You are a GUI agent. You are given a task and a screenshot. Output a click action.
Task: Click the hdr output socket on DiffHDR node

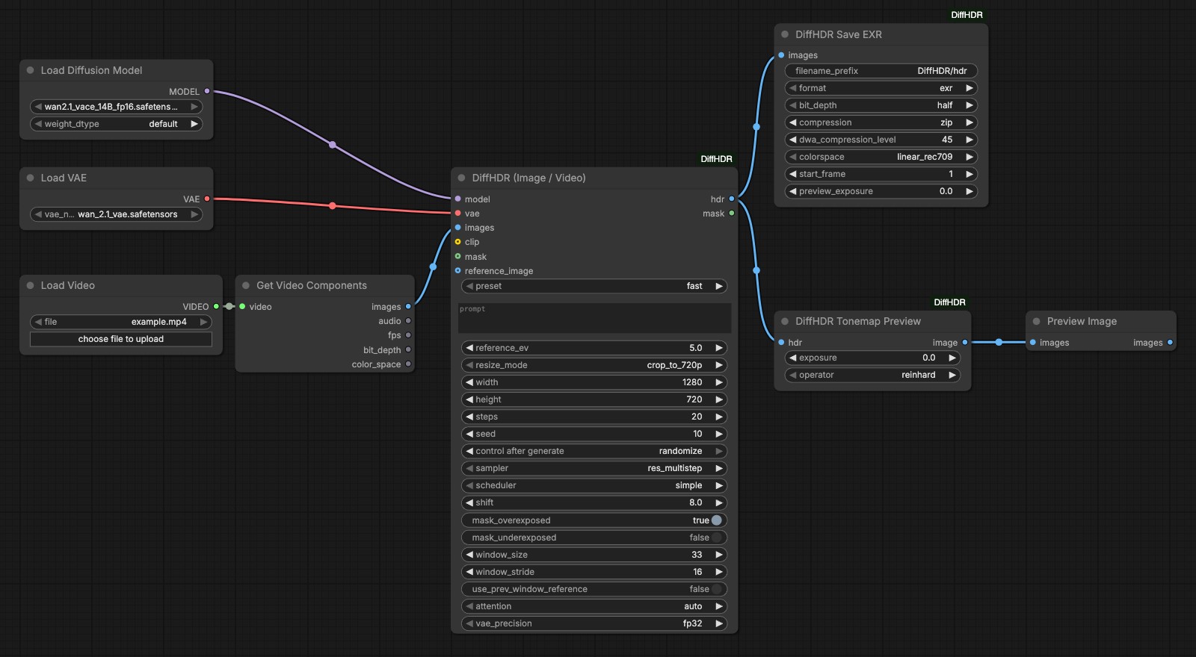732,199
